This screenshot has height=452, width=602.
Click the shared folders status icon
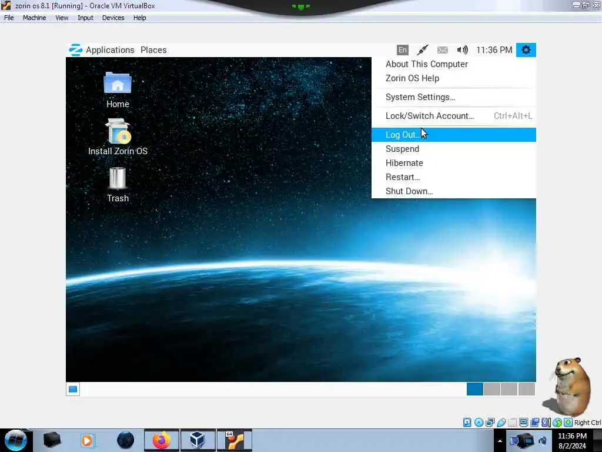pos(512,423)
